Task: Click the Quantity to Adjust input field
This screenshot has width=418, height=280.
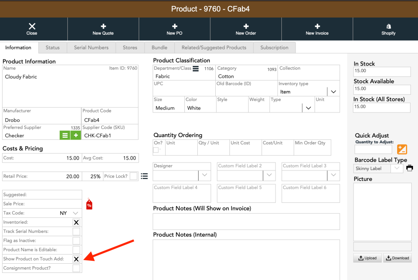Action: click(x=373, y=150)
